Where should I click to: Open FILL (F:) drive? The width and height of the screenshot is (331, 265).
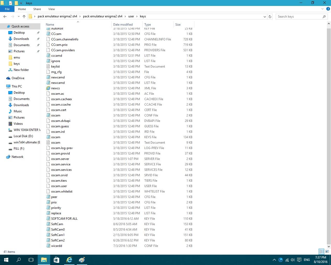19,149
